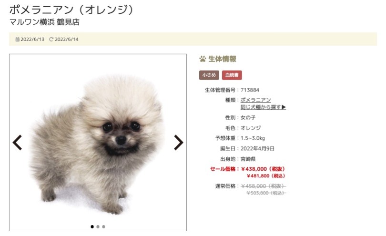Click the sale price ¥438,000
The image size is (386, 236).
coord(254,169)
